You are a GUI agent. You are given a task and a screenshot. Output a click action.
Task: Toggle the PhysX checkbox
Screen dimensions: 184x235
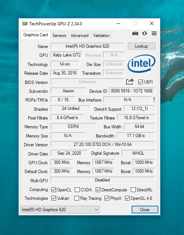[107, 198]
